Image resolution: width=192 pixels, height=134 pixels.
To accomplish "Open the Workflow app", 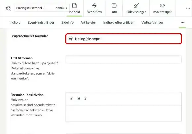I will tap(95, 8).
